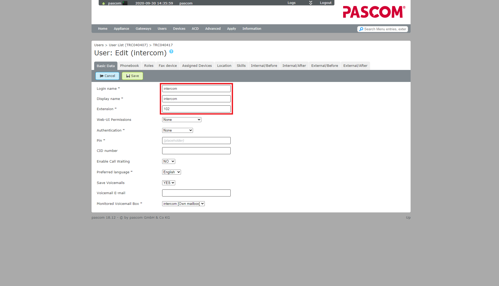Focus the Extension input field

point(196,109)
